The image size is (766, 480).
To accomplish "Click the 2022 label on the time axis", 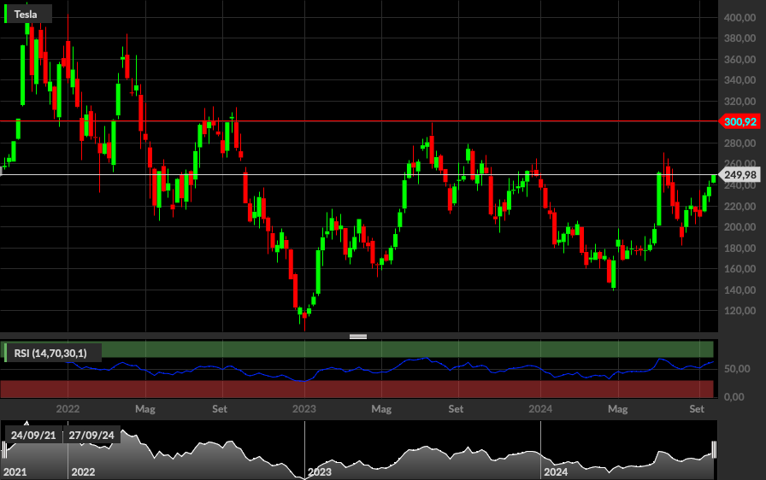I will pyautogui.click(x=68, y=409).
